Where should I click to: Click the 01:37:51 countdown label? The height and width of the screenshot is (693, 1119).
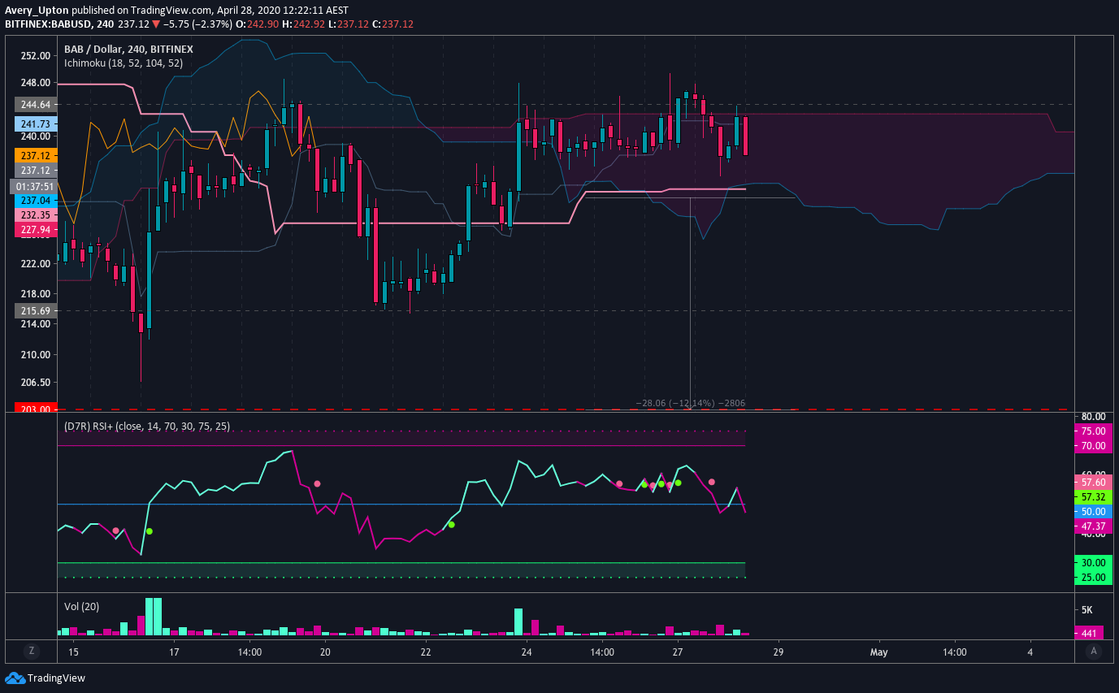tap(36, 186)
